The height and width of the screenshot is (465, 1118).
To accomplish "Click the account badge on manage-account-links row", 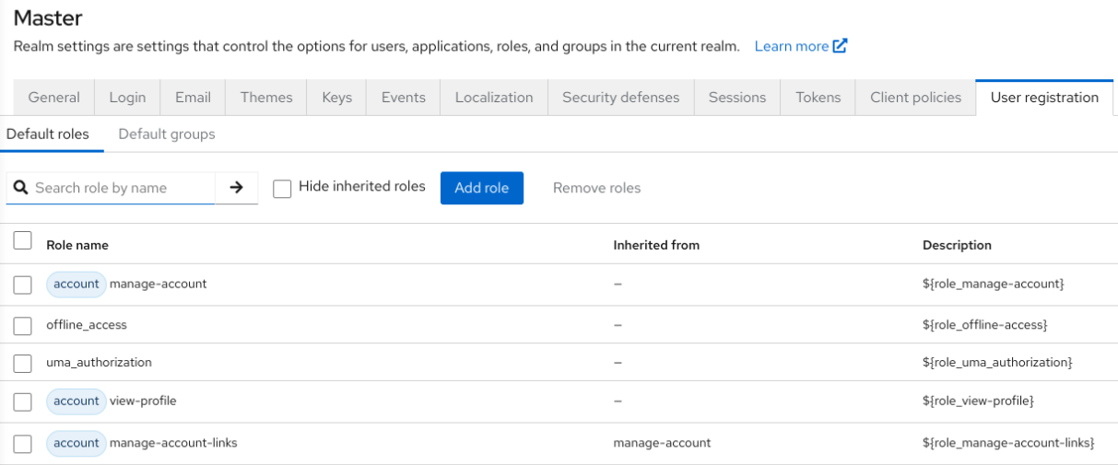I will (76, 444).
